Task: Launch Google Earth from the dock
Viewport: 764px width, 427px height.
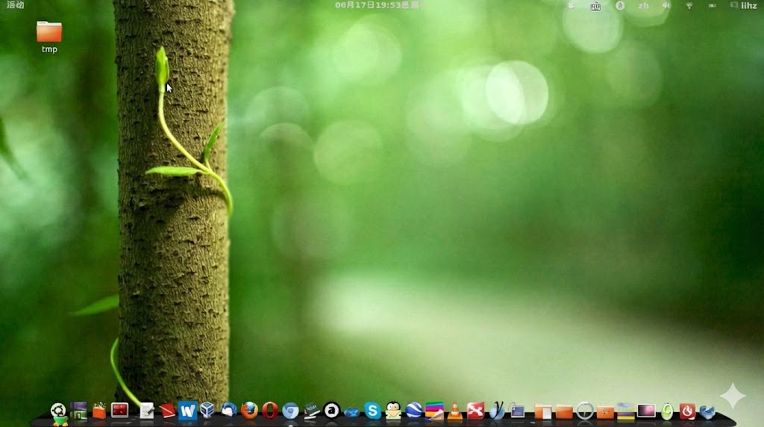Action: 413,411
